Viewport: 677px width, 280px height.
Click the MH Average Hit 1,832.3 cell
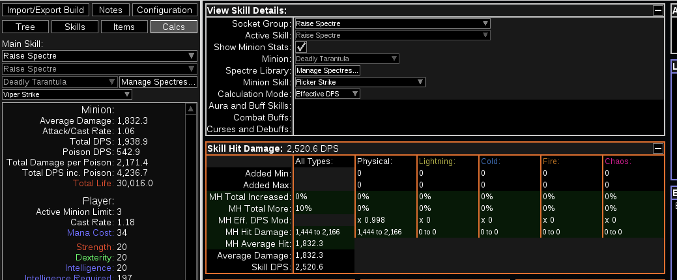324,244
